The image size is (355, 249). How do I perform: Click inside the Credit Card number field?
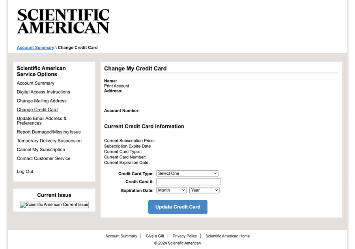pyautogui.click(x=188, y=181)
